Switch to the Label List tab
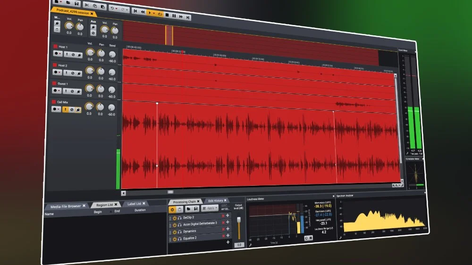 pyautogui.click(x=135, y=204)
